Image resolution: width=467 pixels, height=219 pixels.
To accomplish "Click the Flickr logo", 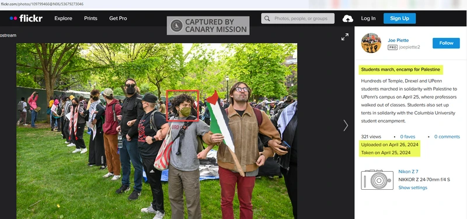I will pyautogui.click(x=26, y=18).
